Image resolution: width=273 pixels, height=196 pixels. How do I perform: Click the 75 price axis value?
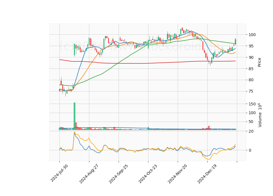(x=251, y=91)
